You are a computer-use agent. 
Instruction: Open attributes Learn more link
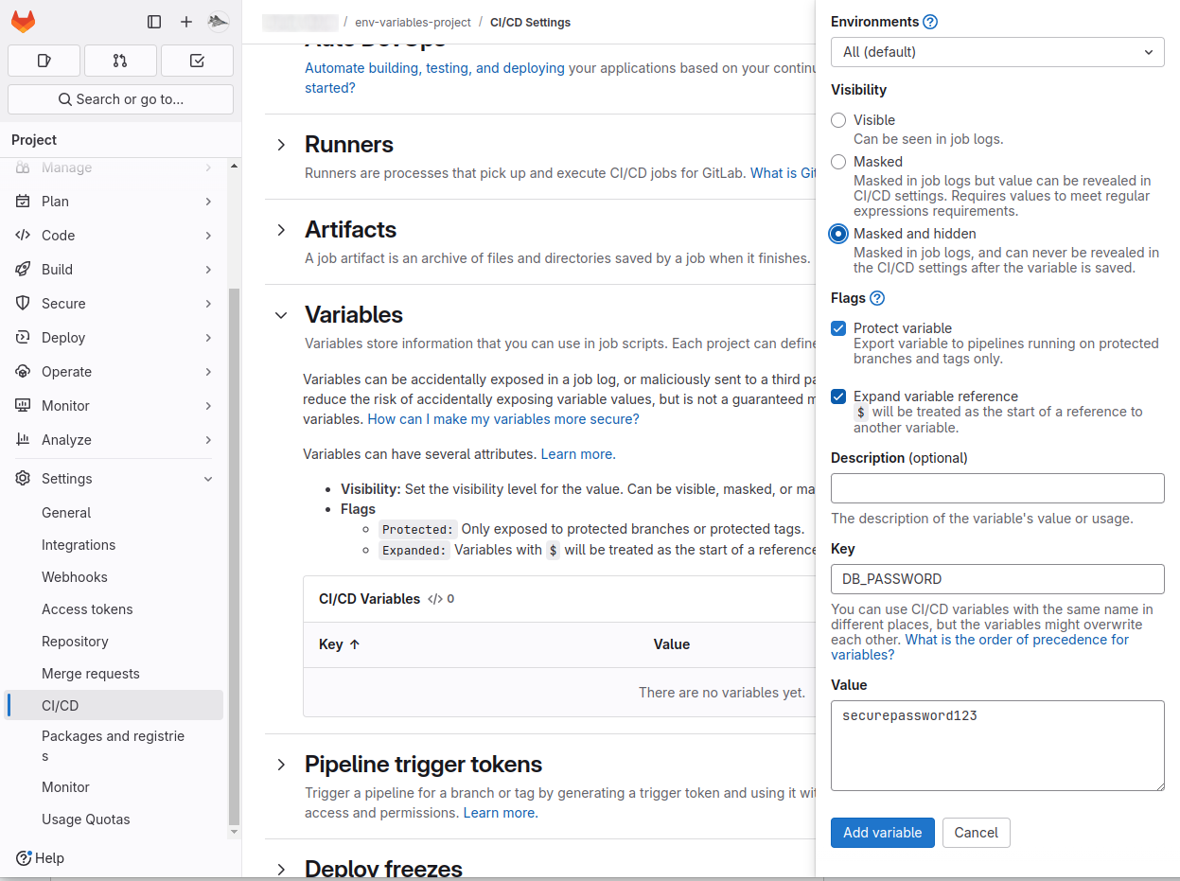tap(578, 454)
